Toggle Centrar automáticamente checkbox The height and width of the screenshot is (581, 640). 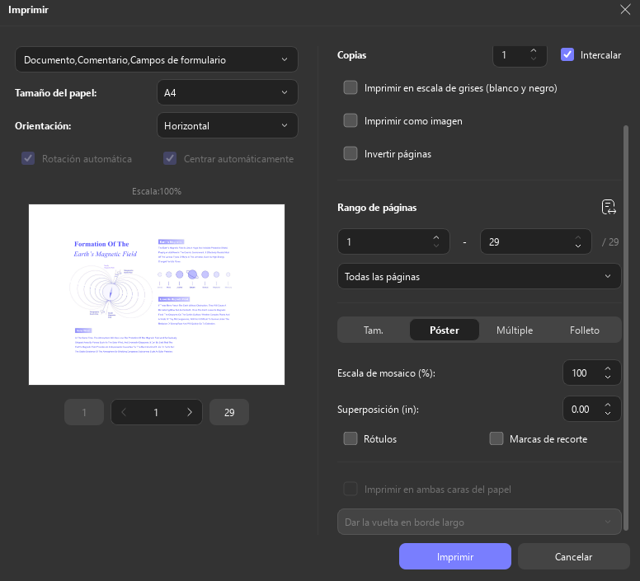point(170,158)
